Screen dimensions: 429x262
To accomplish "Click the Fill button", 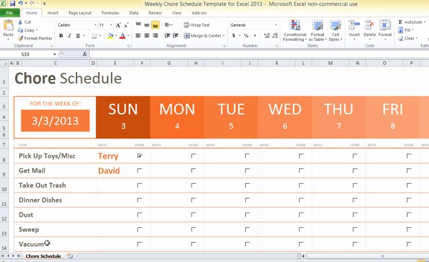I will click(x=406, y=30).
